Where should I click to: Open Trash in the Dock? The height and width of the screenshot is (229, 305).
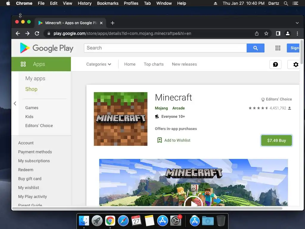(x=221, y=221)
